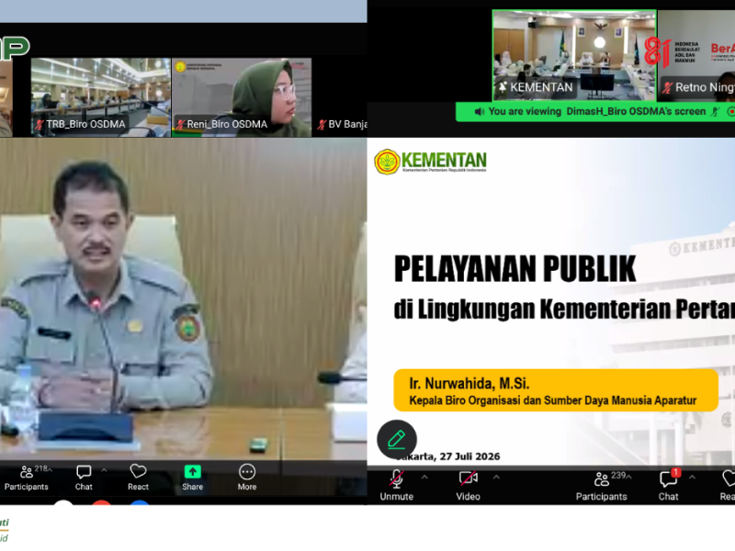Screen dimensions: 735x551
Task: Select the BV Banja participant tile
Action: coord(340,97)
